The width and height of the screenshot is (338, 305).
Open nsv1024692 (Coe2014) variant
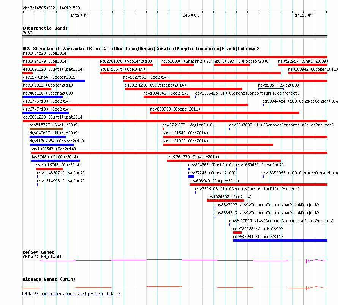click(229, 197)
